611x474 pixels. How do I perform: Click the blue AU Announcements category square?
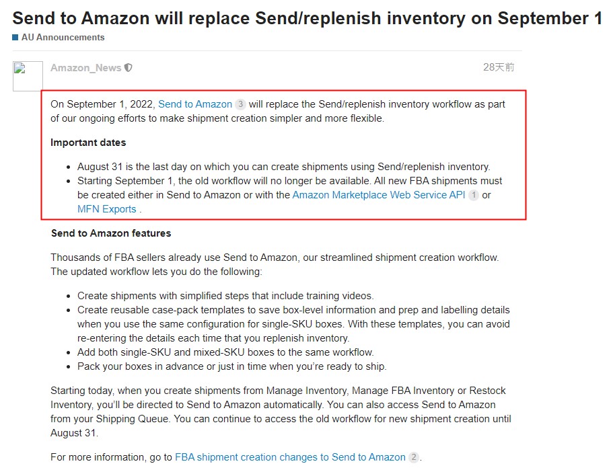(15, 38)
